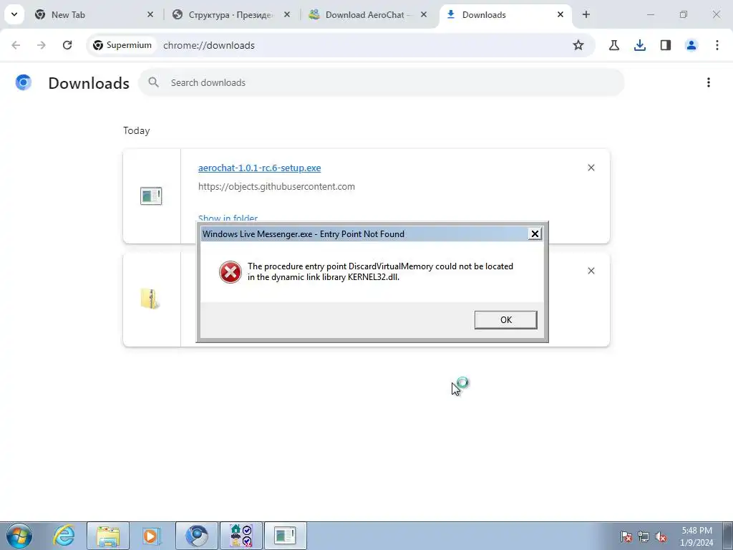Open Windows Media Player from the taskbar
Image resolution: width=733 pixels, height=550 pixels.
coord(151,536)
